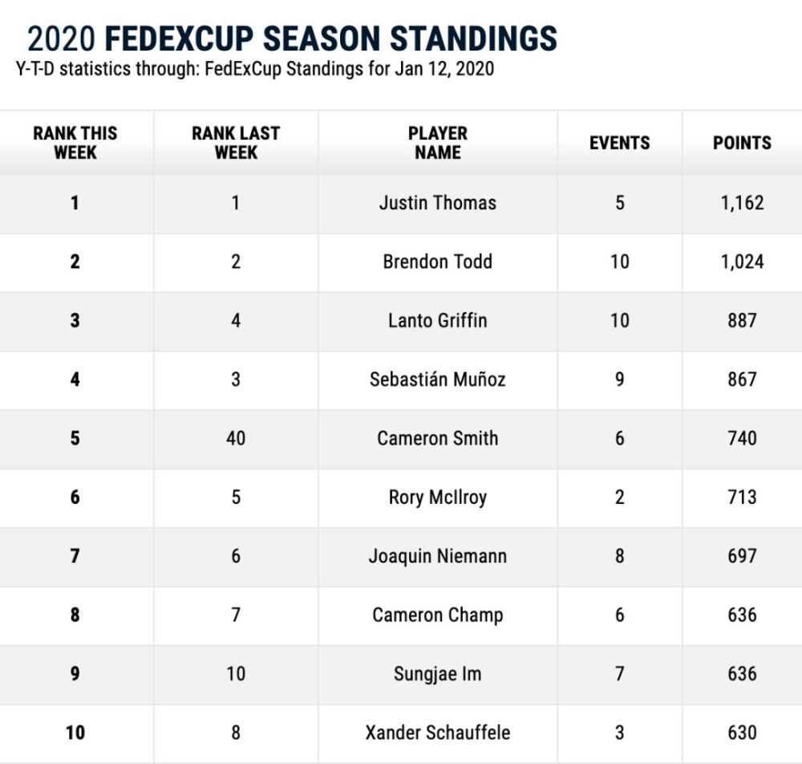Open Sebastián Muñoz player profile
Screen dimensions: 802x764
[438, 380]
